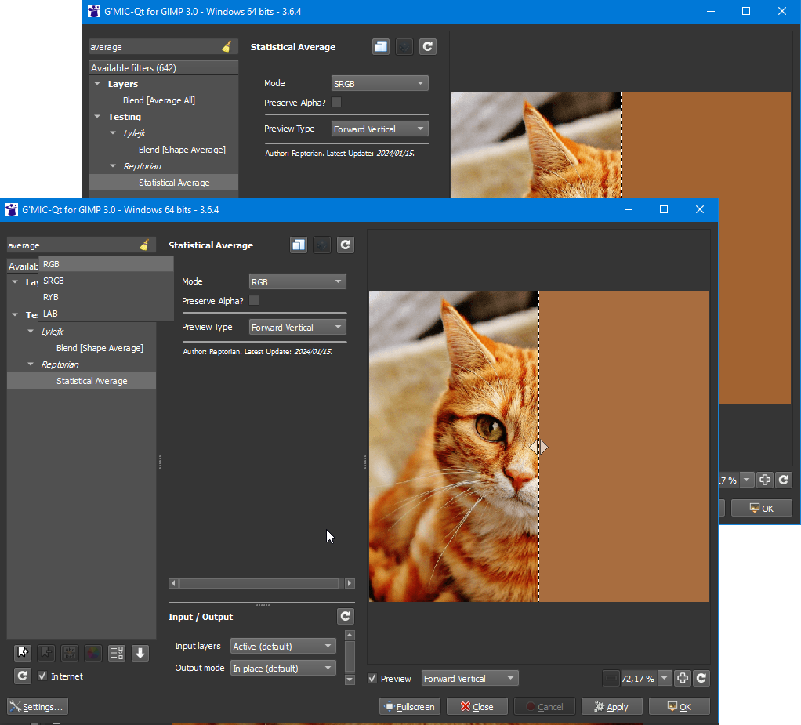Click the copy command icon beside the front Statistical Average title

[x=299, y=245]
